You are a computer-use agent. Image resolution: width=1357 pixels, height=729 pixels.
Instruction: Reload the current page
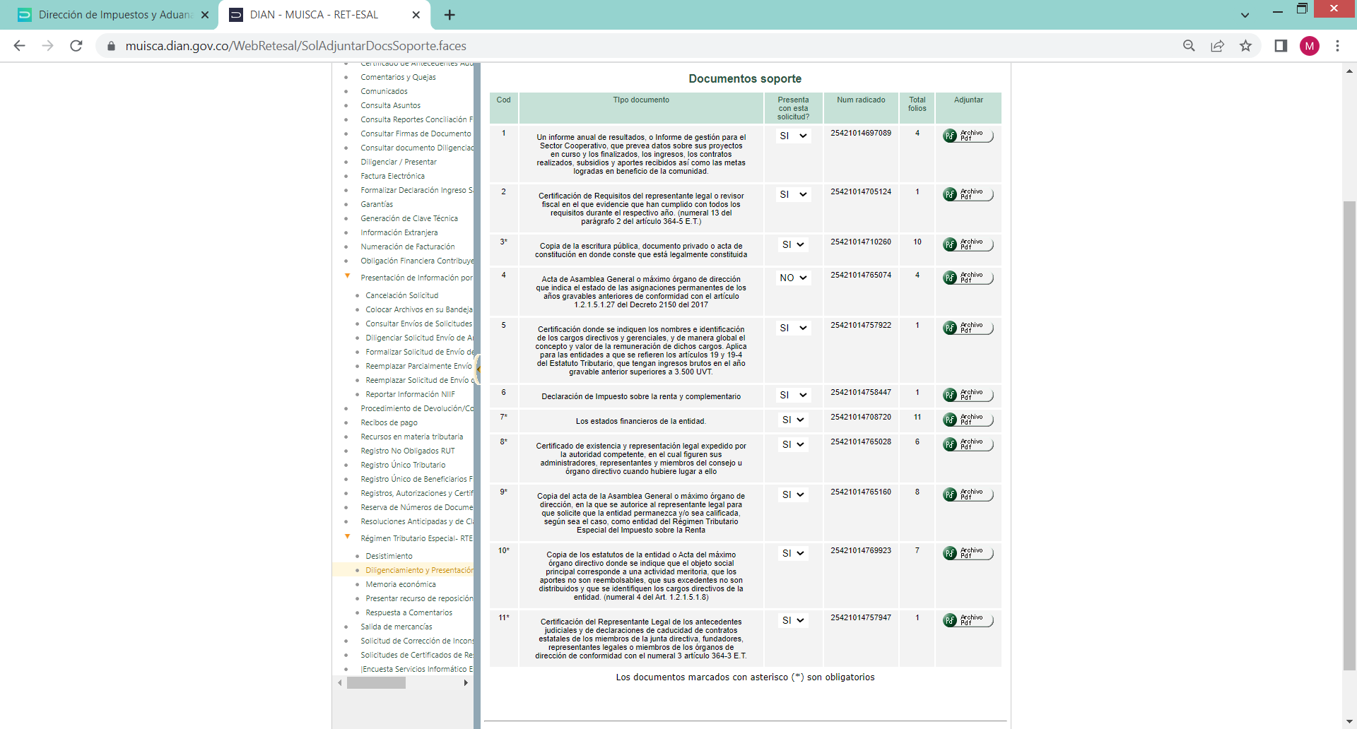(x=76, y=46)
